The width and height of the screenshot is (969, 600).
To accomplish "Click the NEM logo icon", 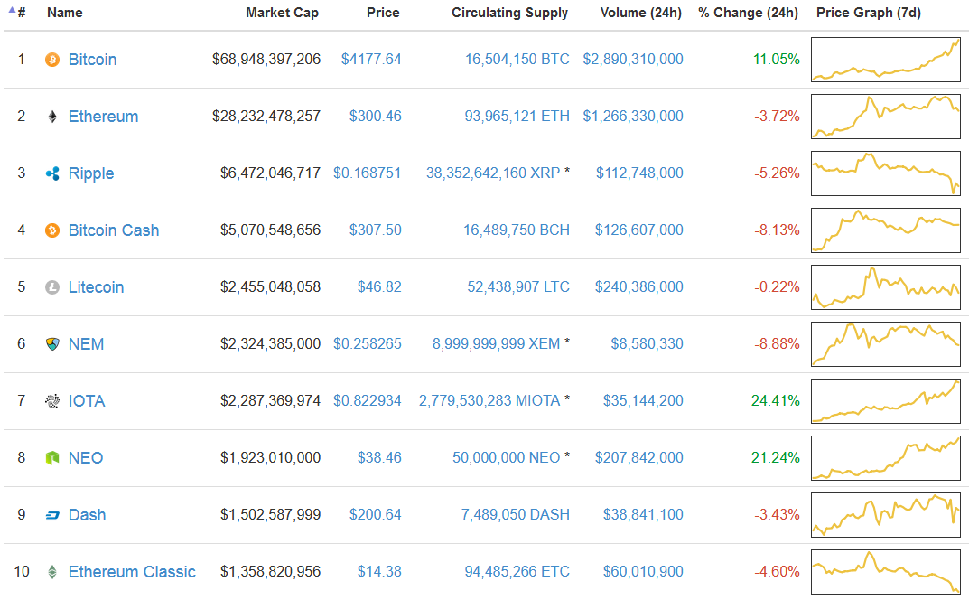I will click(52, 344).
